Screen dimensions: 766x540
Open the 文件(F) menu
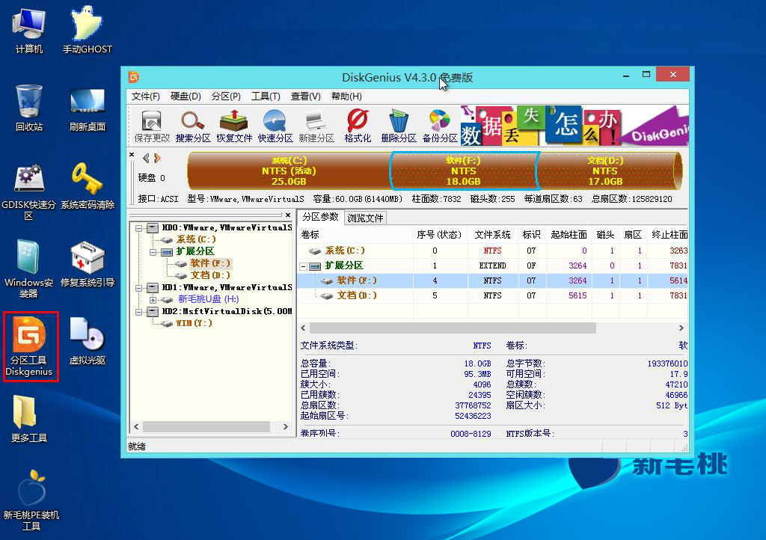point(146,96)
